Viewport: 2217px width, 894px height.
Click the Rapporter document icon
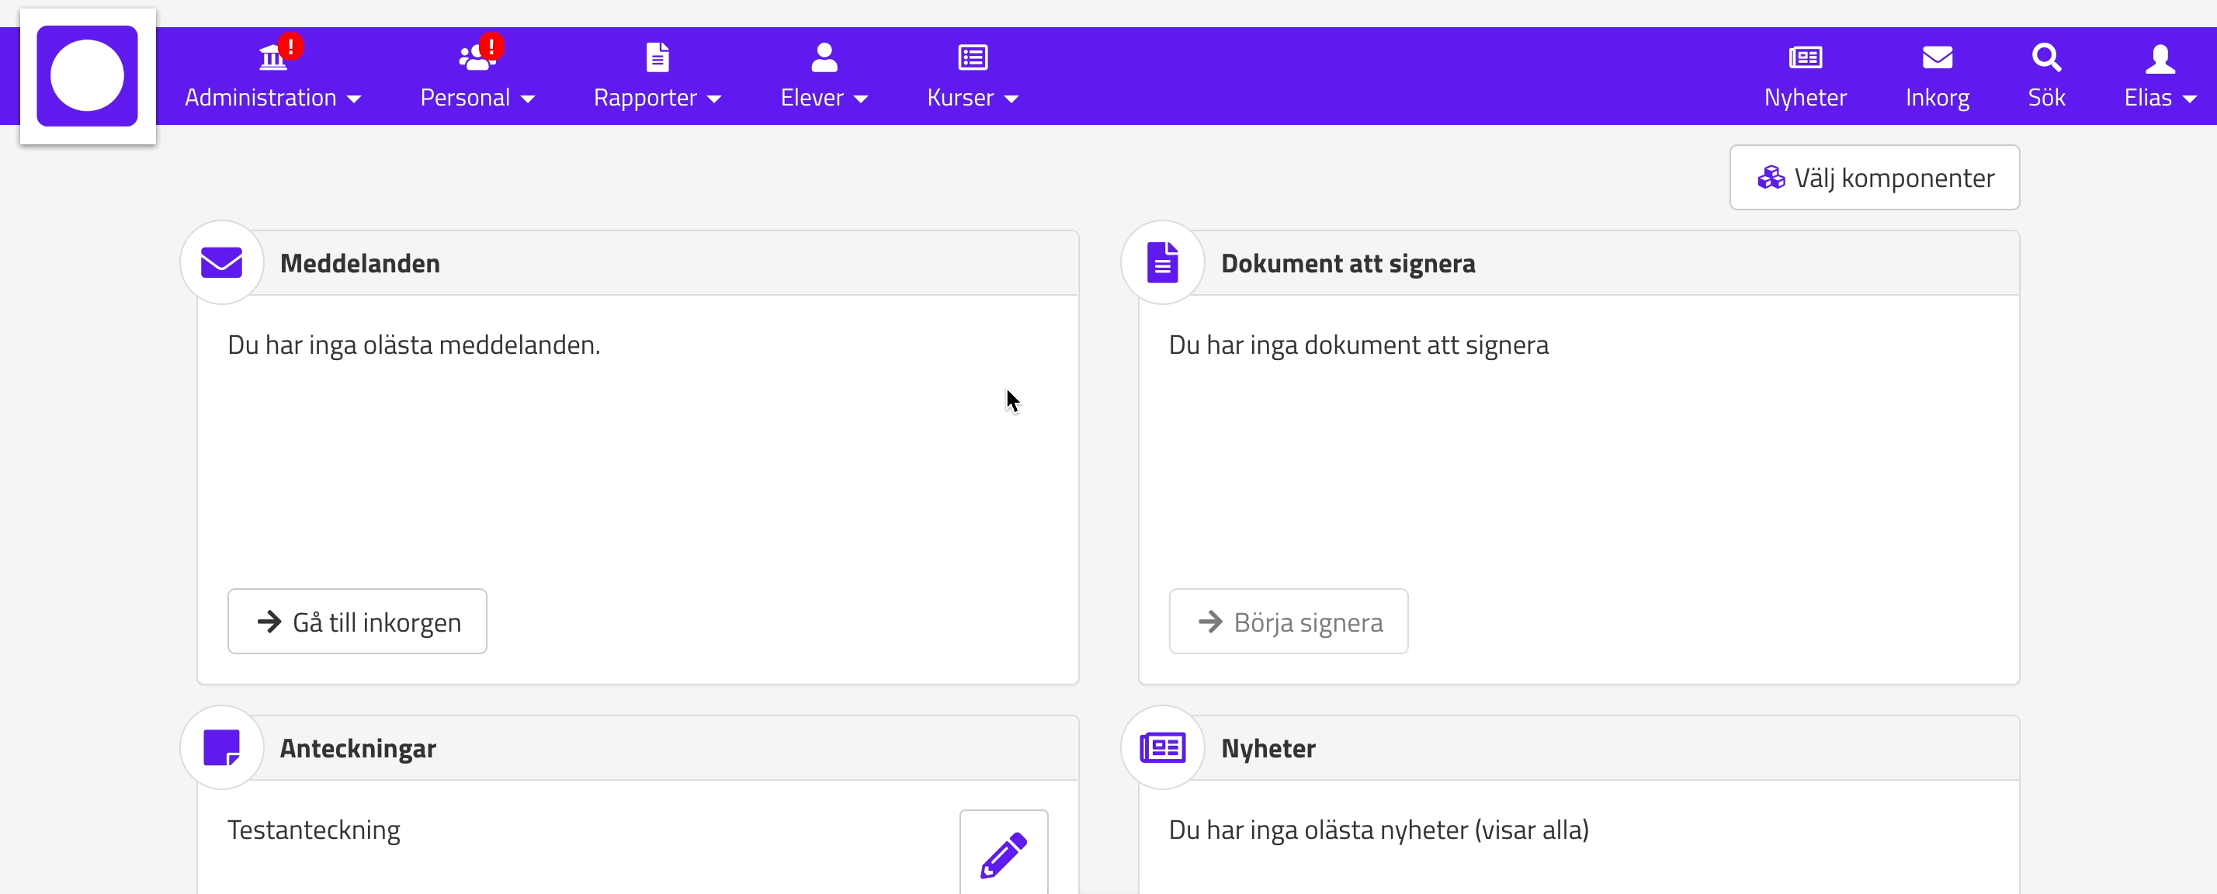click(657, 57)
